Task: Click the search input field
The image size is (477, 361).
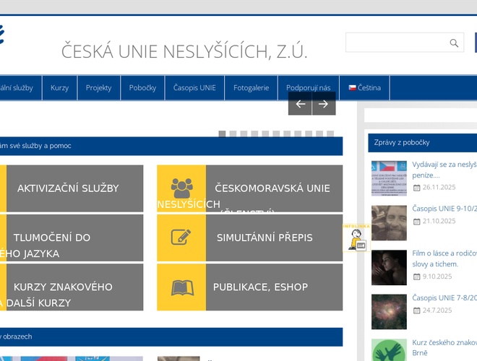Action: [396, 43]
